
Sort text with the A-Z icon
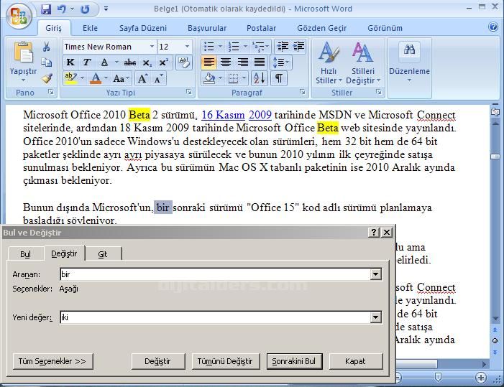[x=260, y=78]
